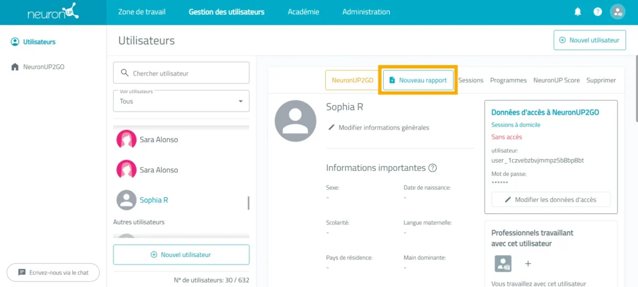
Task: Click the Pays de résidence label
Action: [x=350, y=258]
